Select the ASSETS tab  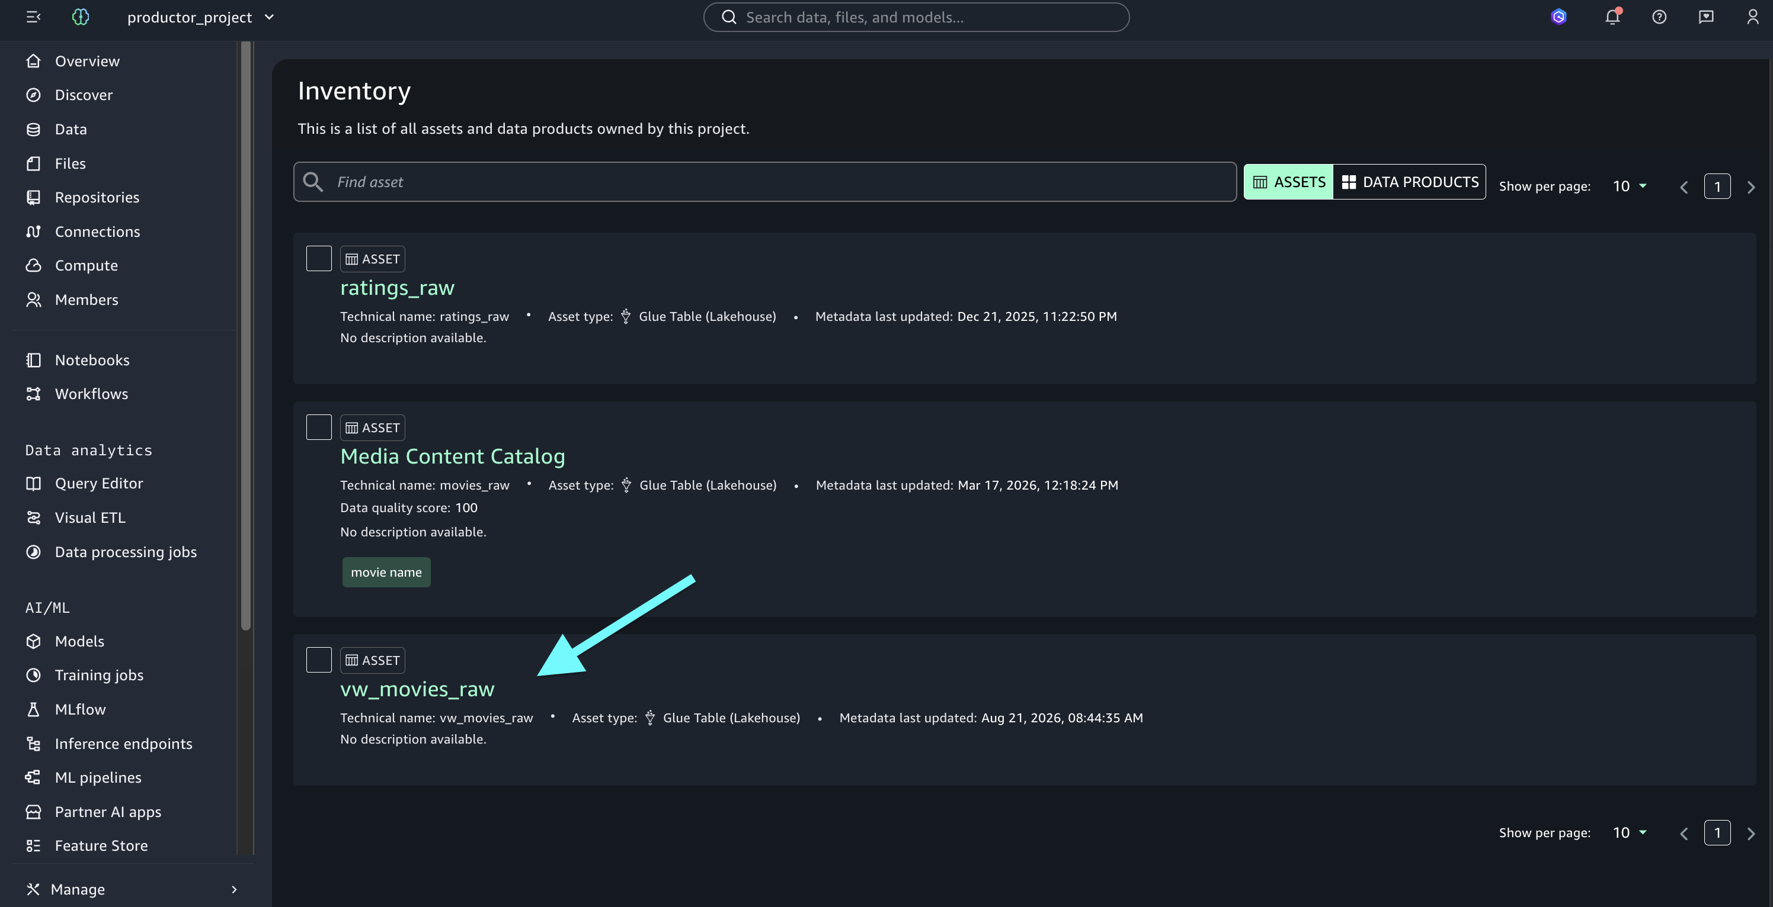click(1288, 182)
